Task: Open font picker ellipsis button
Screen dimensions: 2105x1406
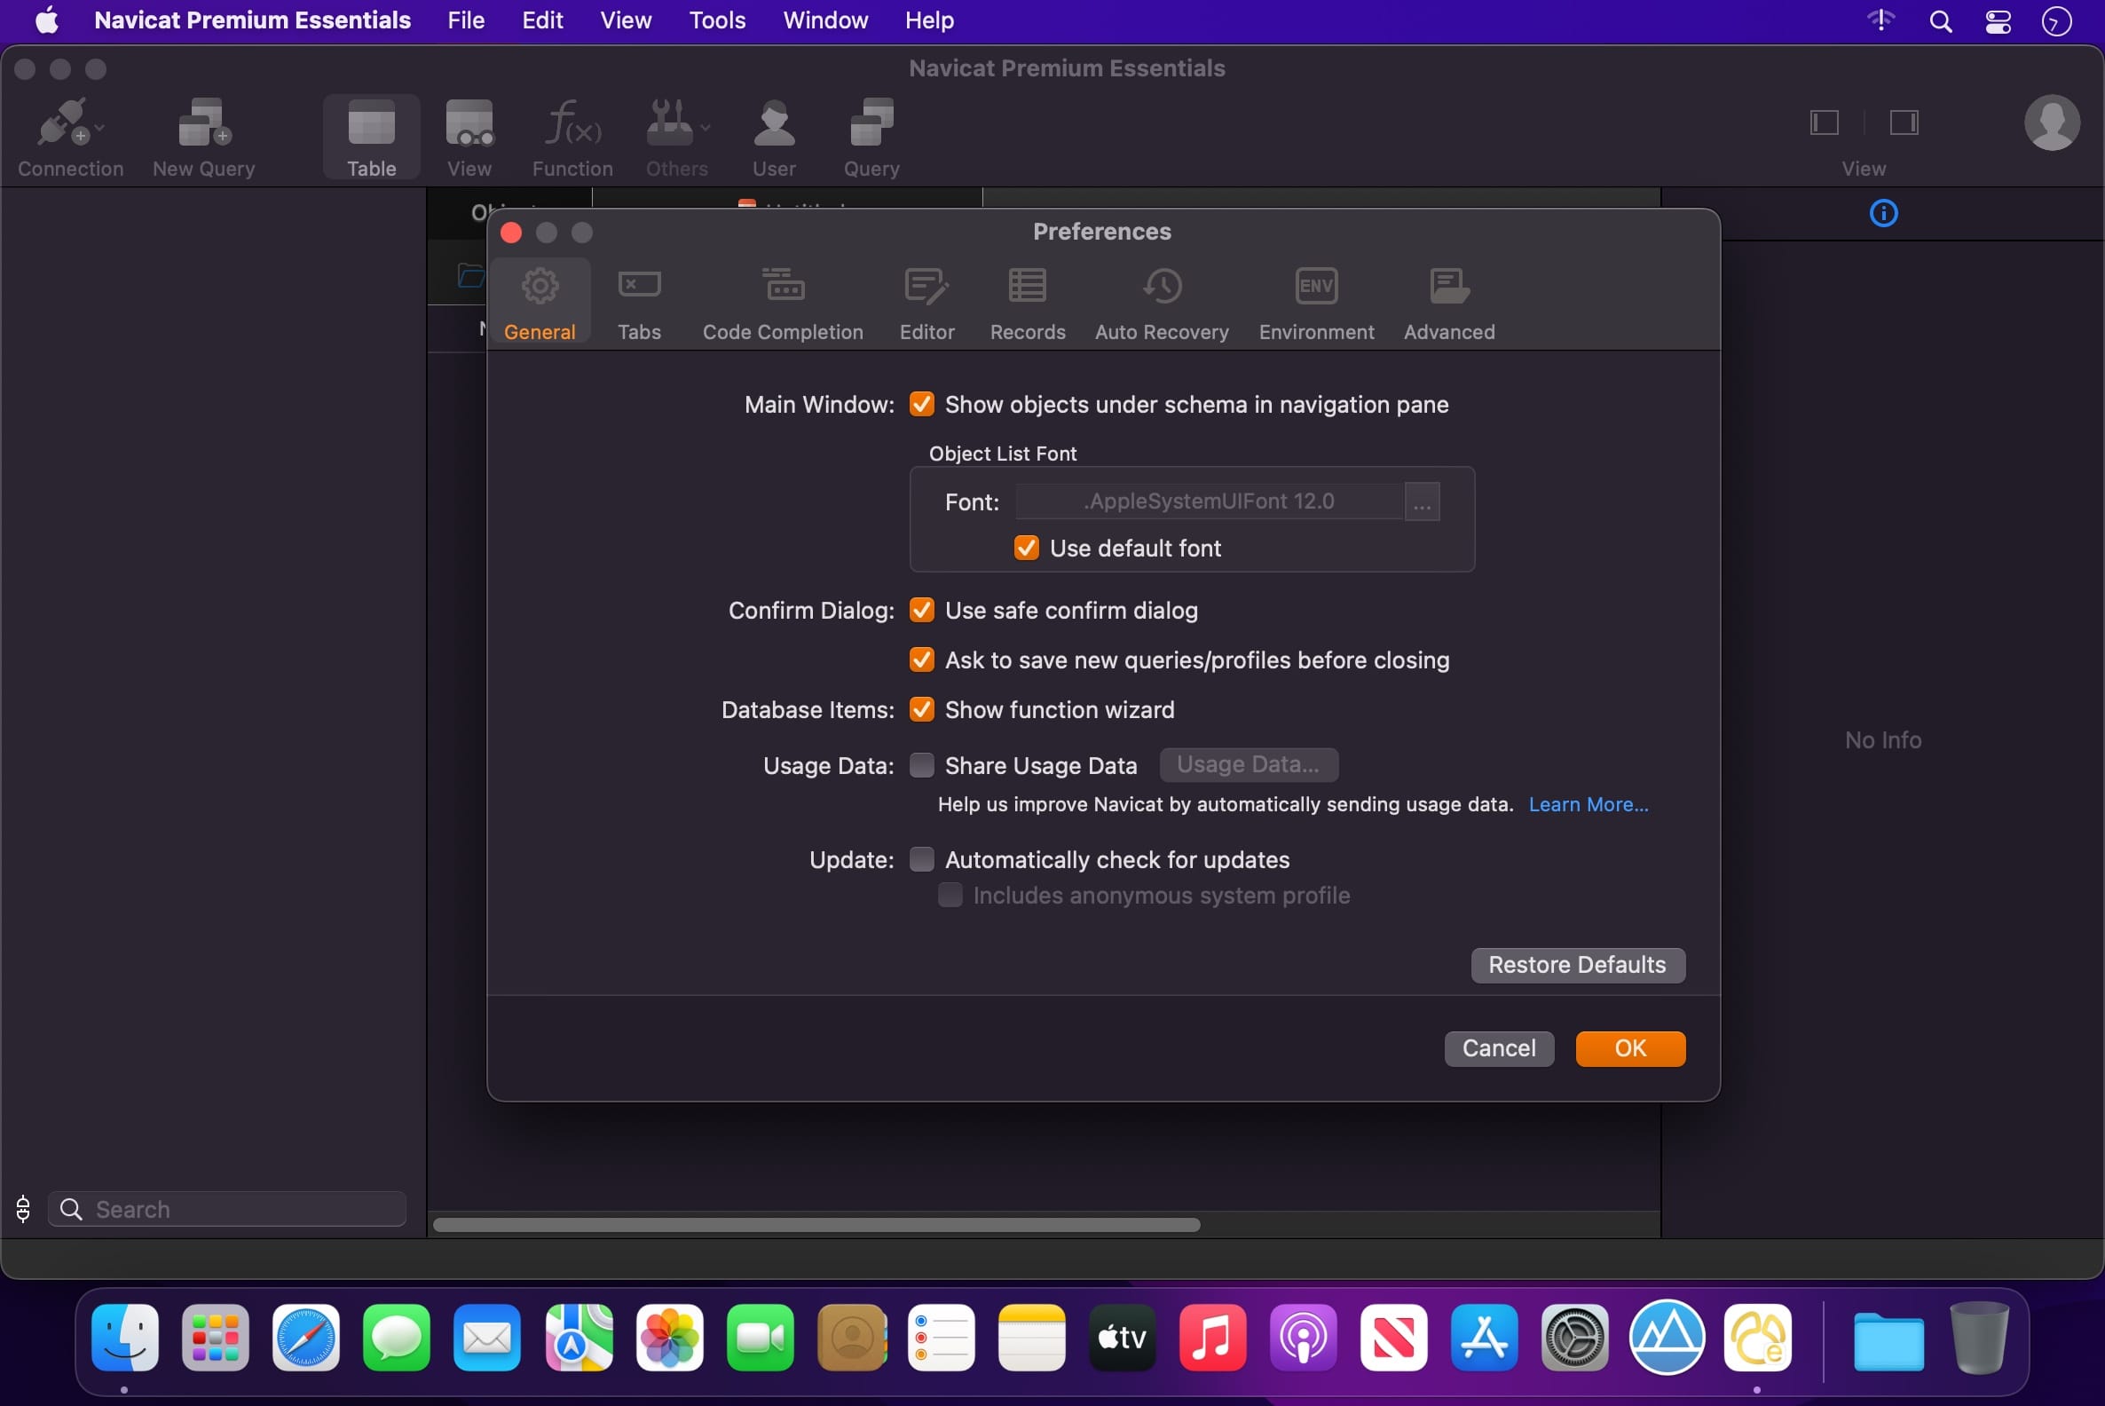Action: click(x=1422, y=502)
